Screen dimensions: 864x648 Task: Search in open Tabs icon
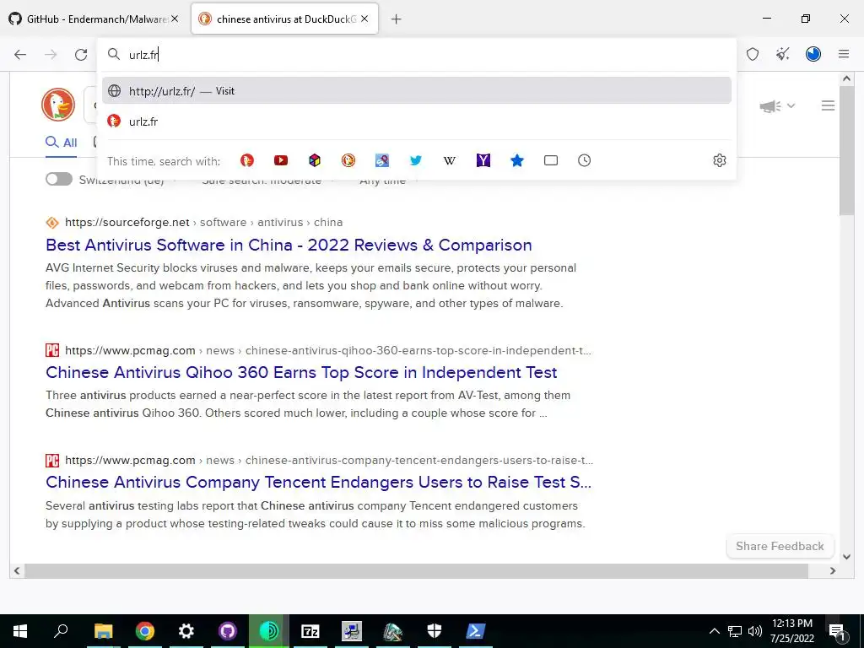pyautogui.click(x=550, y=160)
